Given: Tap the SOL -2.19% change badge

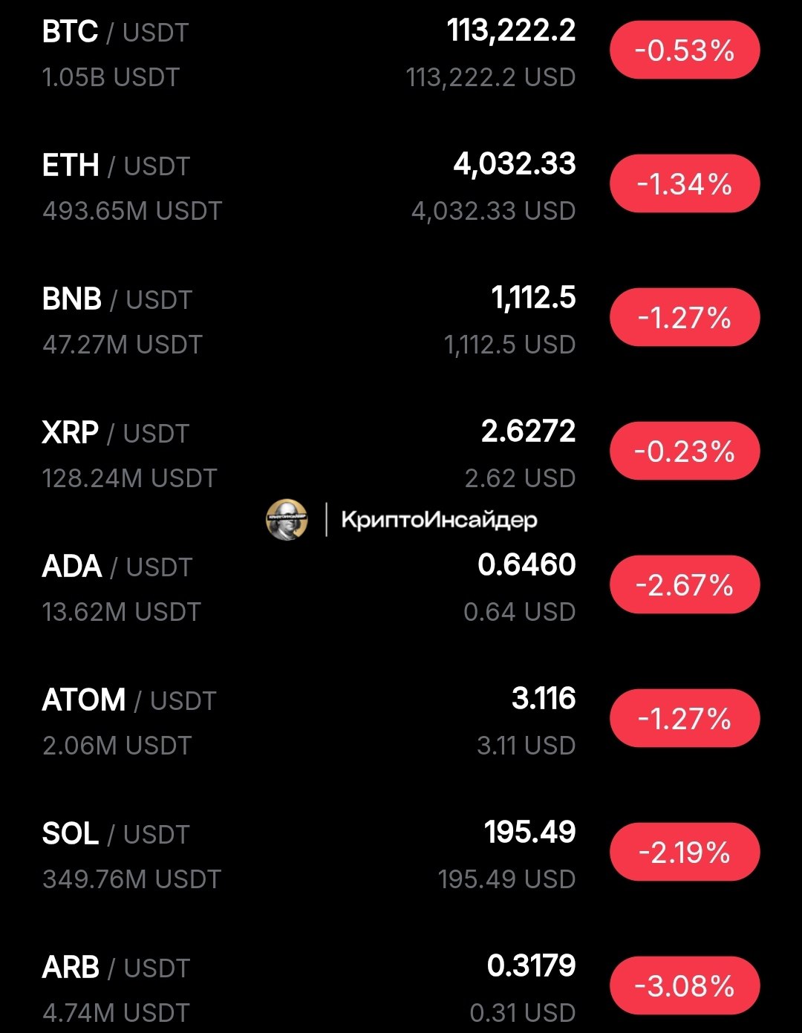Looking at the screenshot, I should pyautogui.click(x=685, y=853).
